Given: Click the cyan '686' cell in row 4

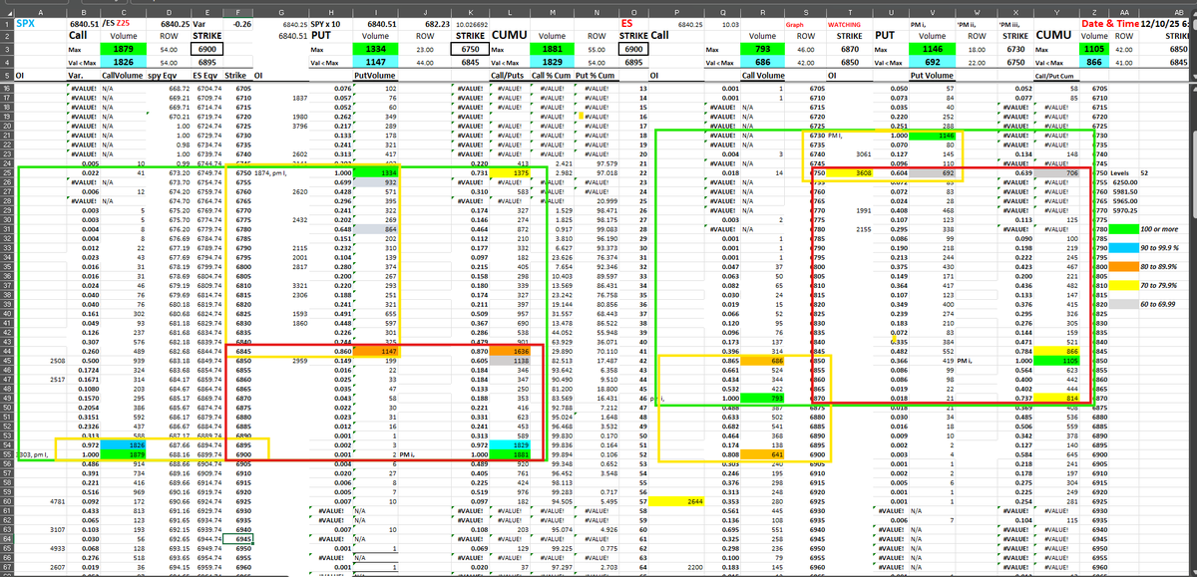Looking at the screenshot, I should pyautogui.click(x=762, y=62).
